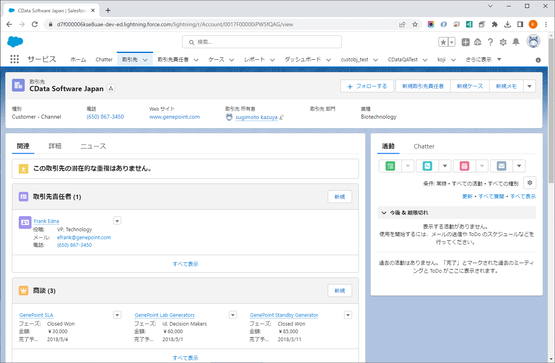Open activity filter settings gear
Screen dimensions: 555x363
pyautogui.click(x=529, y=183)
